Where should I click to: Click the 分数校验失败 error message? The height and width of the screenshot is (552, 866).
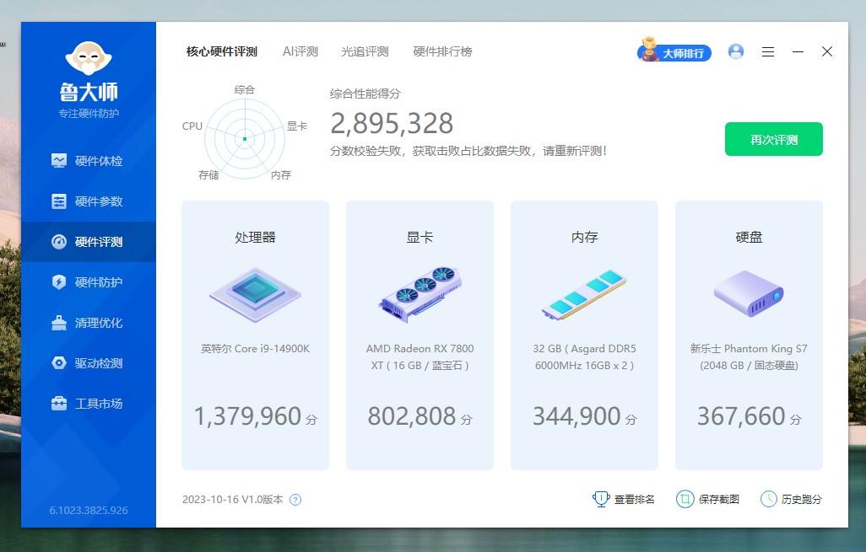click(x=468, y=151)
